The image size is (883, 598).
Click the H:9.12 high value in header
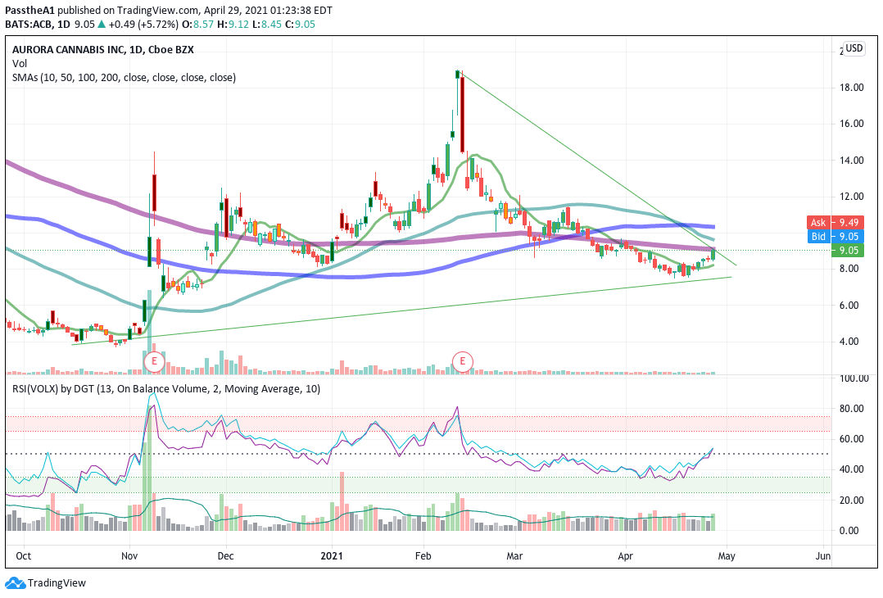tap(233, 25)
